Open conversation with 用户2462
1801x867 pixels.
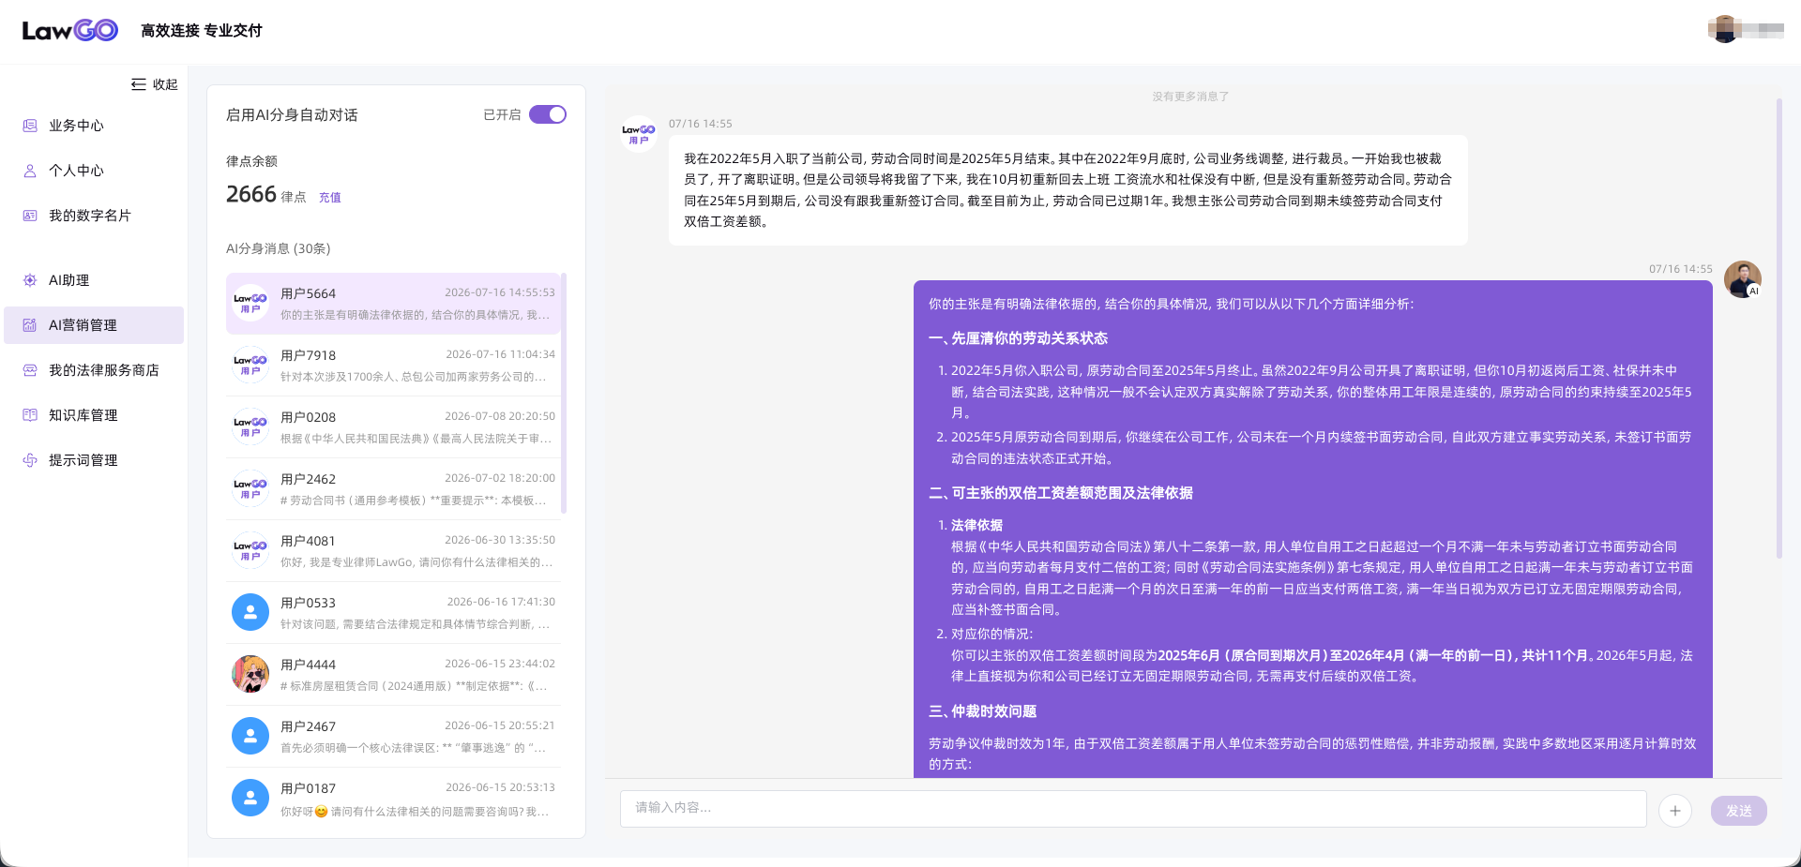coord(393,489)
